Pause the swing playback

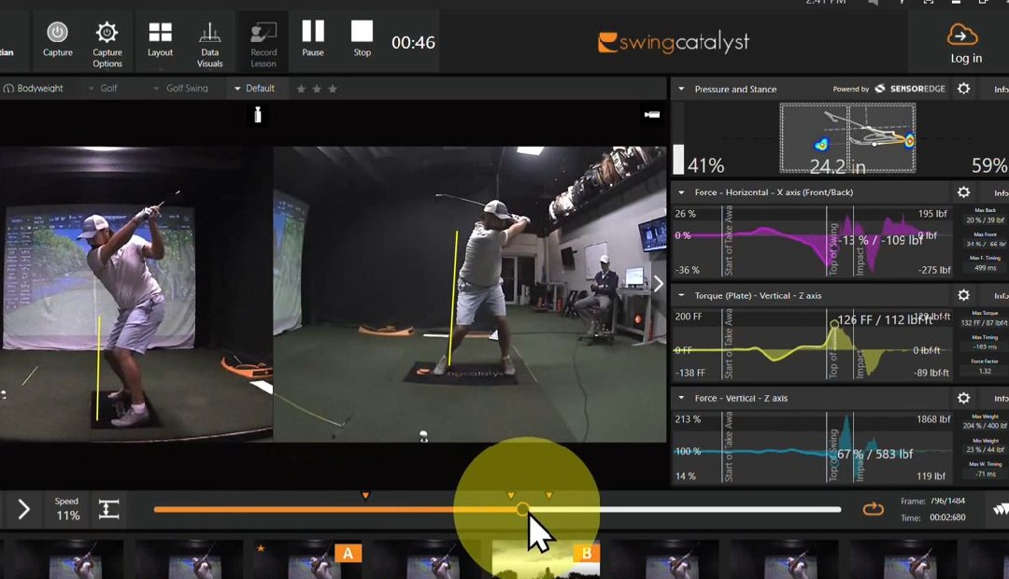[313, 31]
